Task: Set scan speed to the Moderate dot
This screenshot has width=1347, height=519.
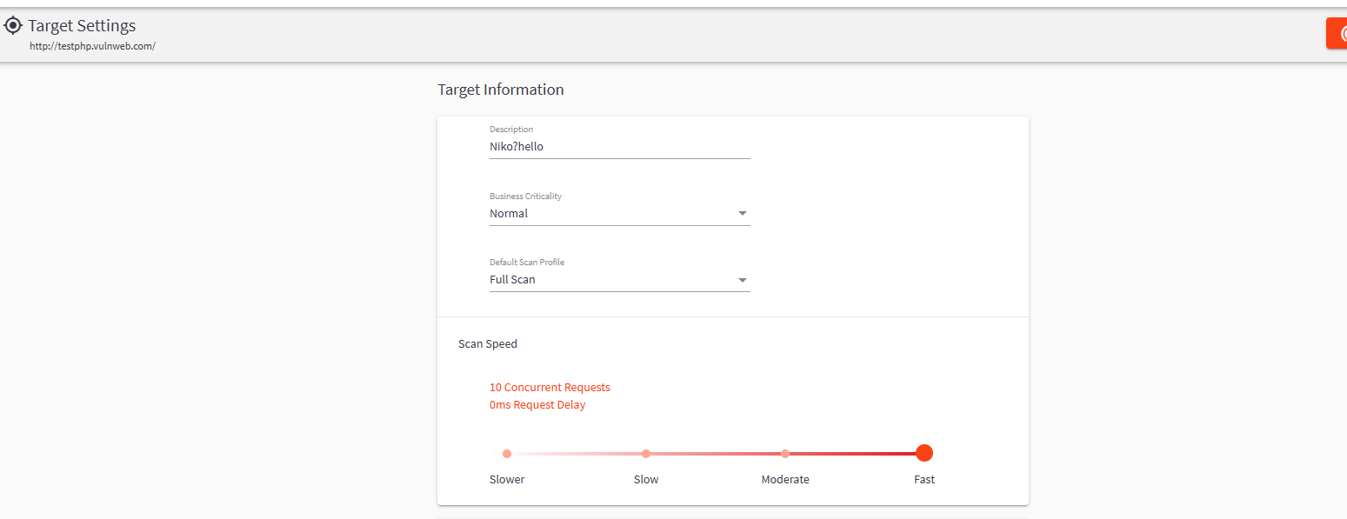Action: pos(785,454)
